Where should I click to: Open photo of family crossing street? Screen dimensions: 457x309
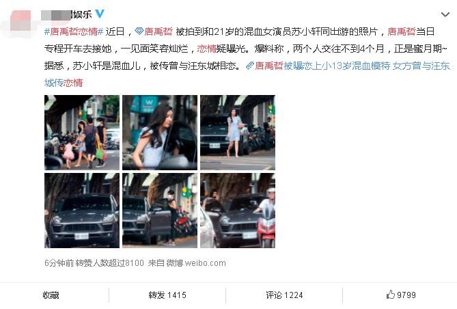point(82,133)
